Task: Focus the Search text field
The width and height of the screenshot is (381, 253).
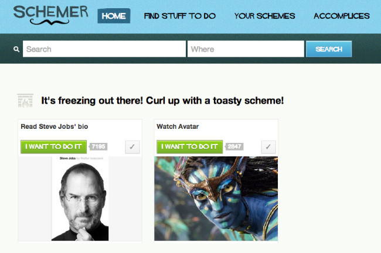Action: (104, 49)
